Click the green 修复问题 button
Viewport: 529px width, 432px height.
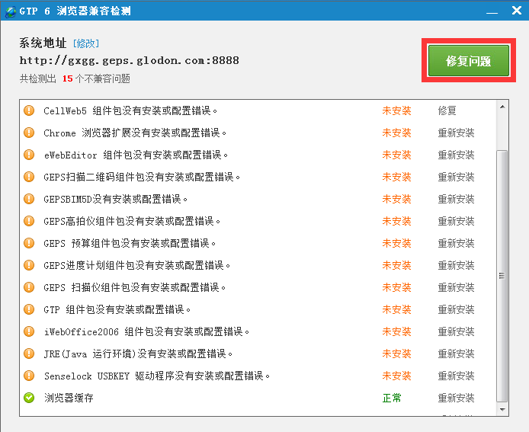pos(468,61)
